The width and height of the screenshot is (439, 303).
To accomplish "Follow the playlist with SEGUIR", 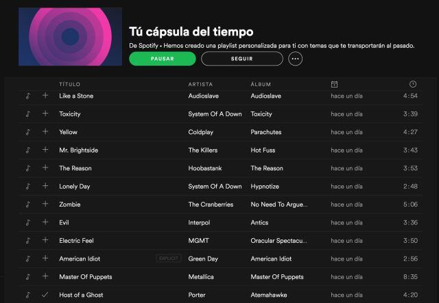I will (x=242, y=59).
